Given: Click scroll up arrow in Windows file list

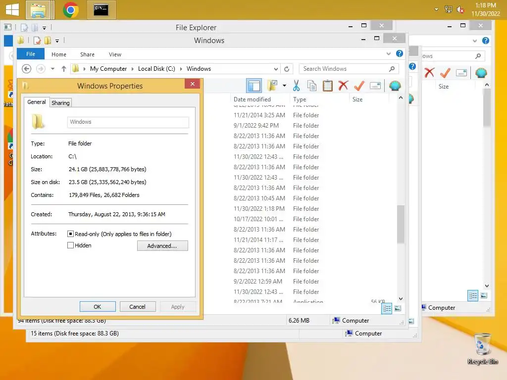Looking at the screenshot, I should tap(401, 97).
